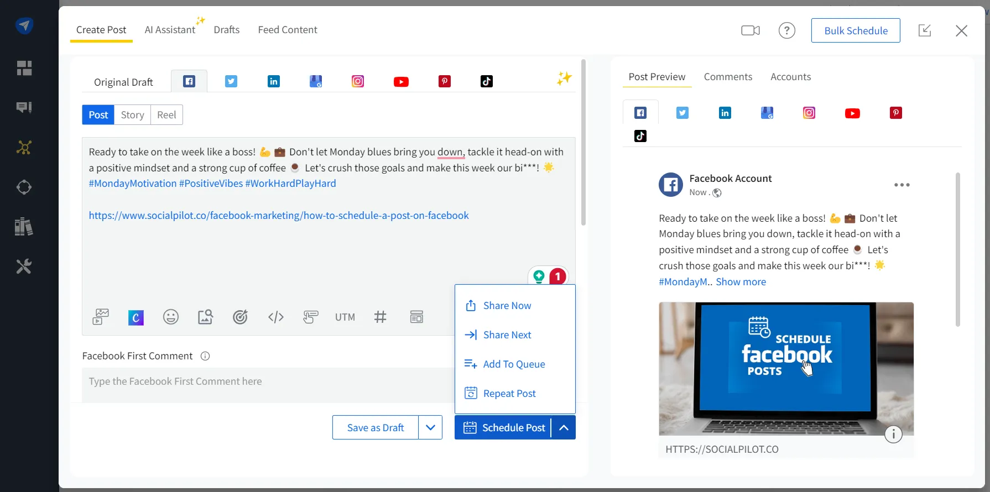Click the tag person image icon
This screenshot has height=492, width=990.
click(205, 317)
